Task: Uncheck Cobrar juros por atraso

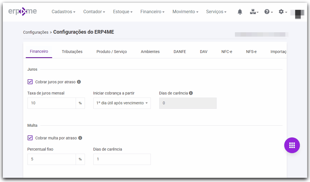Action: (30, 82)
